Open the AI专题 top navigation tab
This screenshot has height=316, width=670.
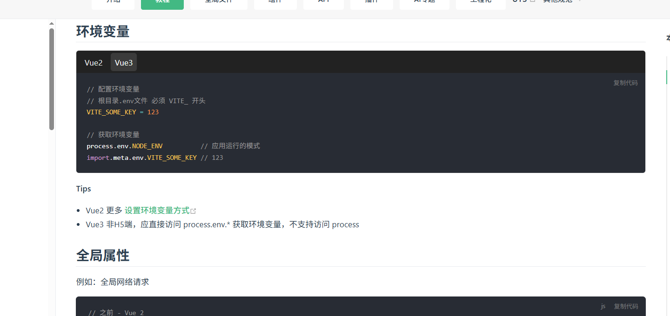(x=424, y=2)
